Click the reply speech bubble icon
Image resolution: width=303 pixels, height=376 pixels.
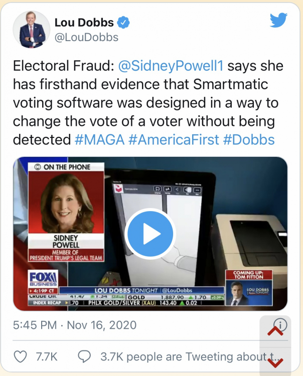click(x=85, y=356)
